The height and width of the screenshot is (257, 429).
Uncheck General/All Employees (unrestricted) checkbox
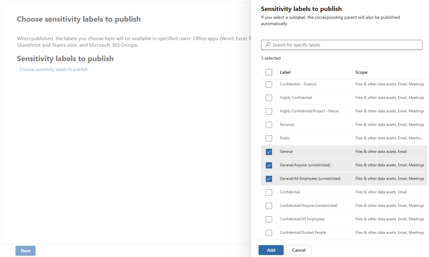(x=269, y=179)
